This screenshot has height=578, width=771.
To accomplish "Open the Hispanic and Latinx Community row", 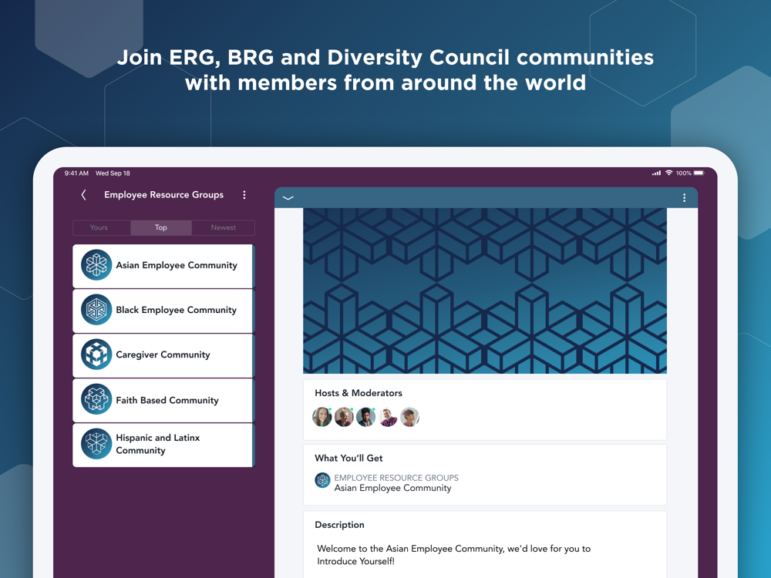I will (163, 445).
